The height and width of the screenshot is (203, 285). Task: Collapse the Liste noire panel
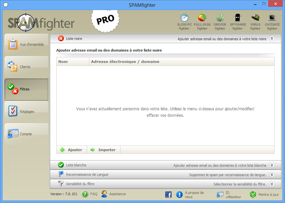272,38
